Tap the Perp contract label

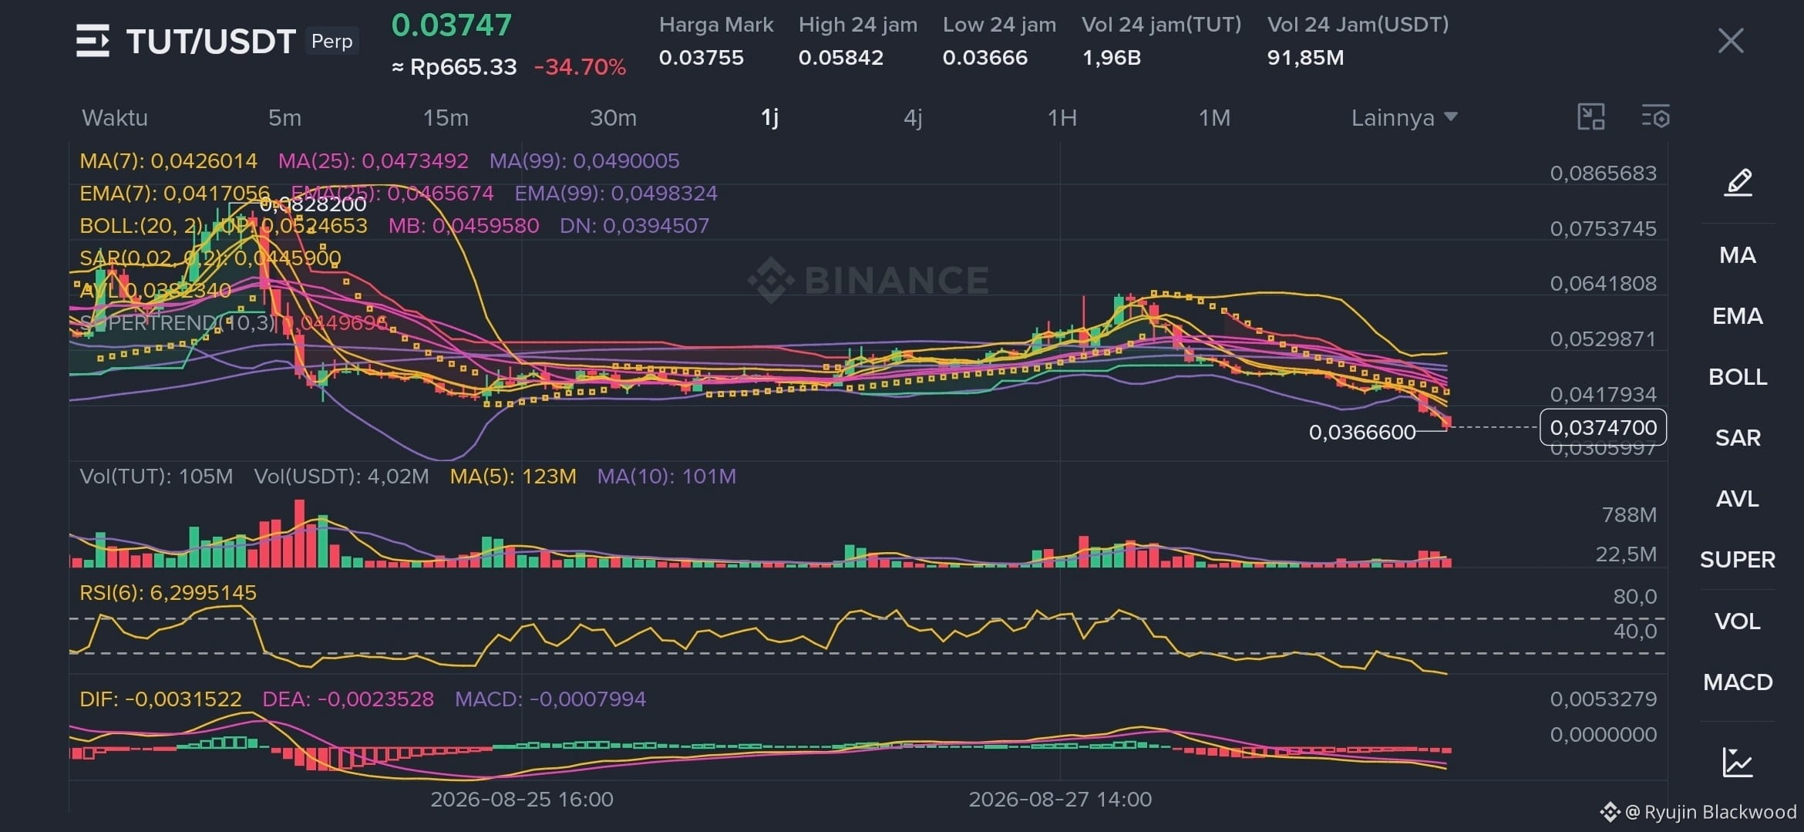click(x=332, y=41)
